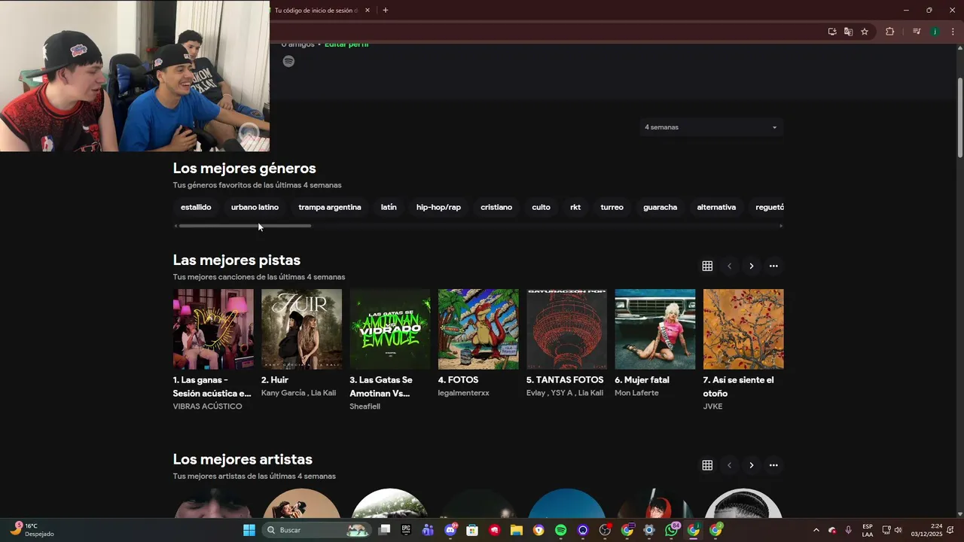Open 'Las Gatas Se Amotinan' cover art
The height and width of the screenshot is (542, 964).
coord(390,329)
